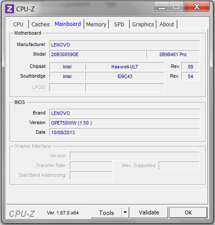The image size is (215, 225).
Task: Click the Validate button
Action: 149,213
